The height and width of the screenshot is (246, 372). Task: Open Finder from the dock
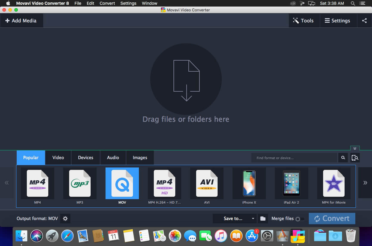pyautogui.click(x=21, y=236)
